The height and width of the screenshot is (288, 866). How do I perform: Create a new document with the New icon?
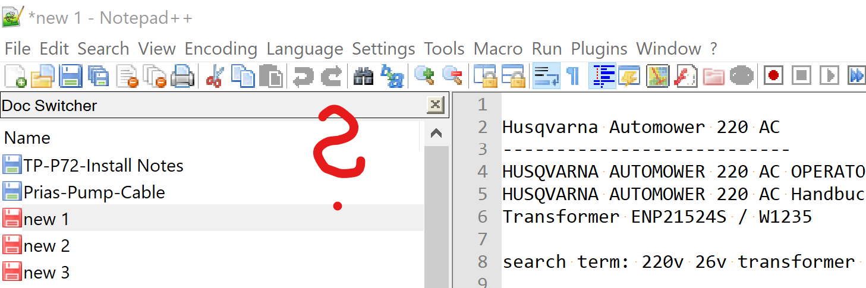pos(15,77)
